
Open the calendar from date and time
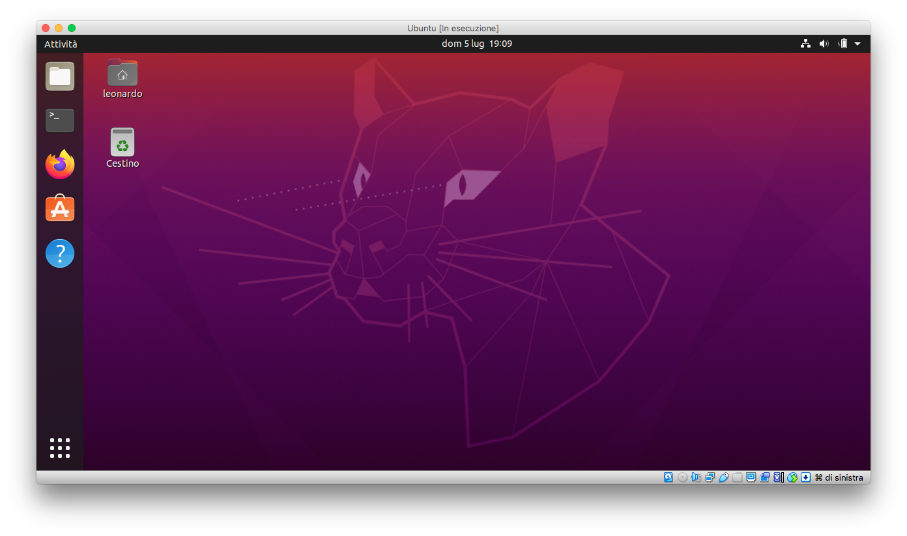[x=477, y=44]
